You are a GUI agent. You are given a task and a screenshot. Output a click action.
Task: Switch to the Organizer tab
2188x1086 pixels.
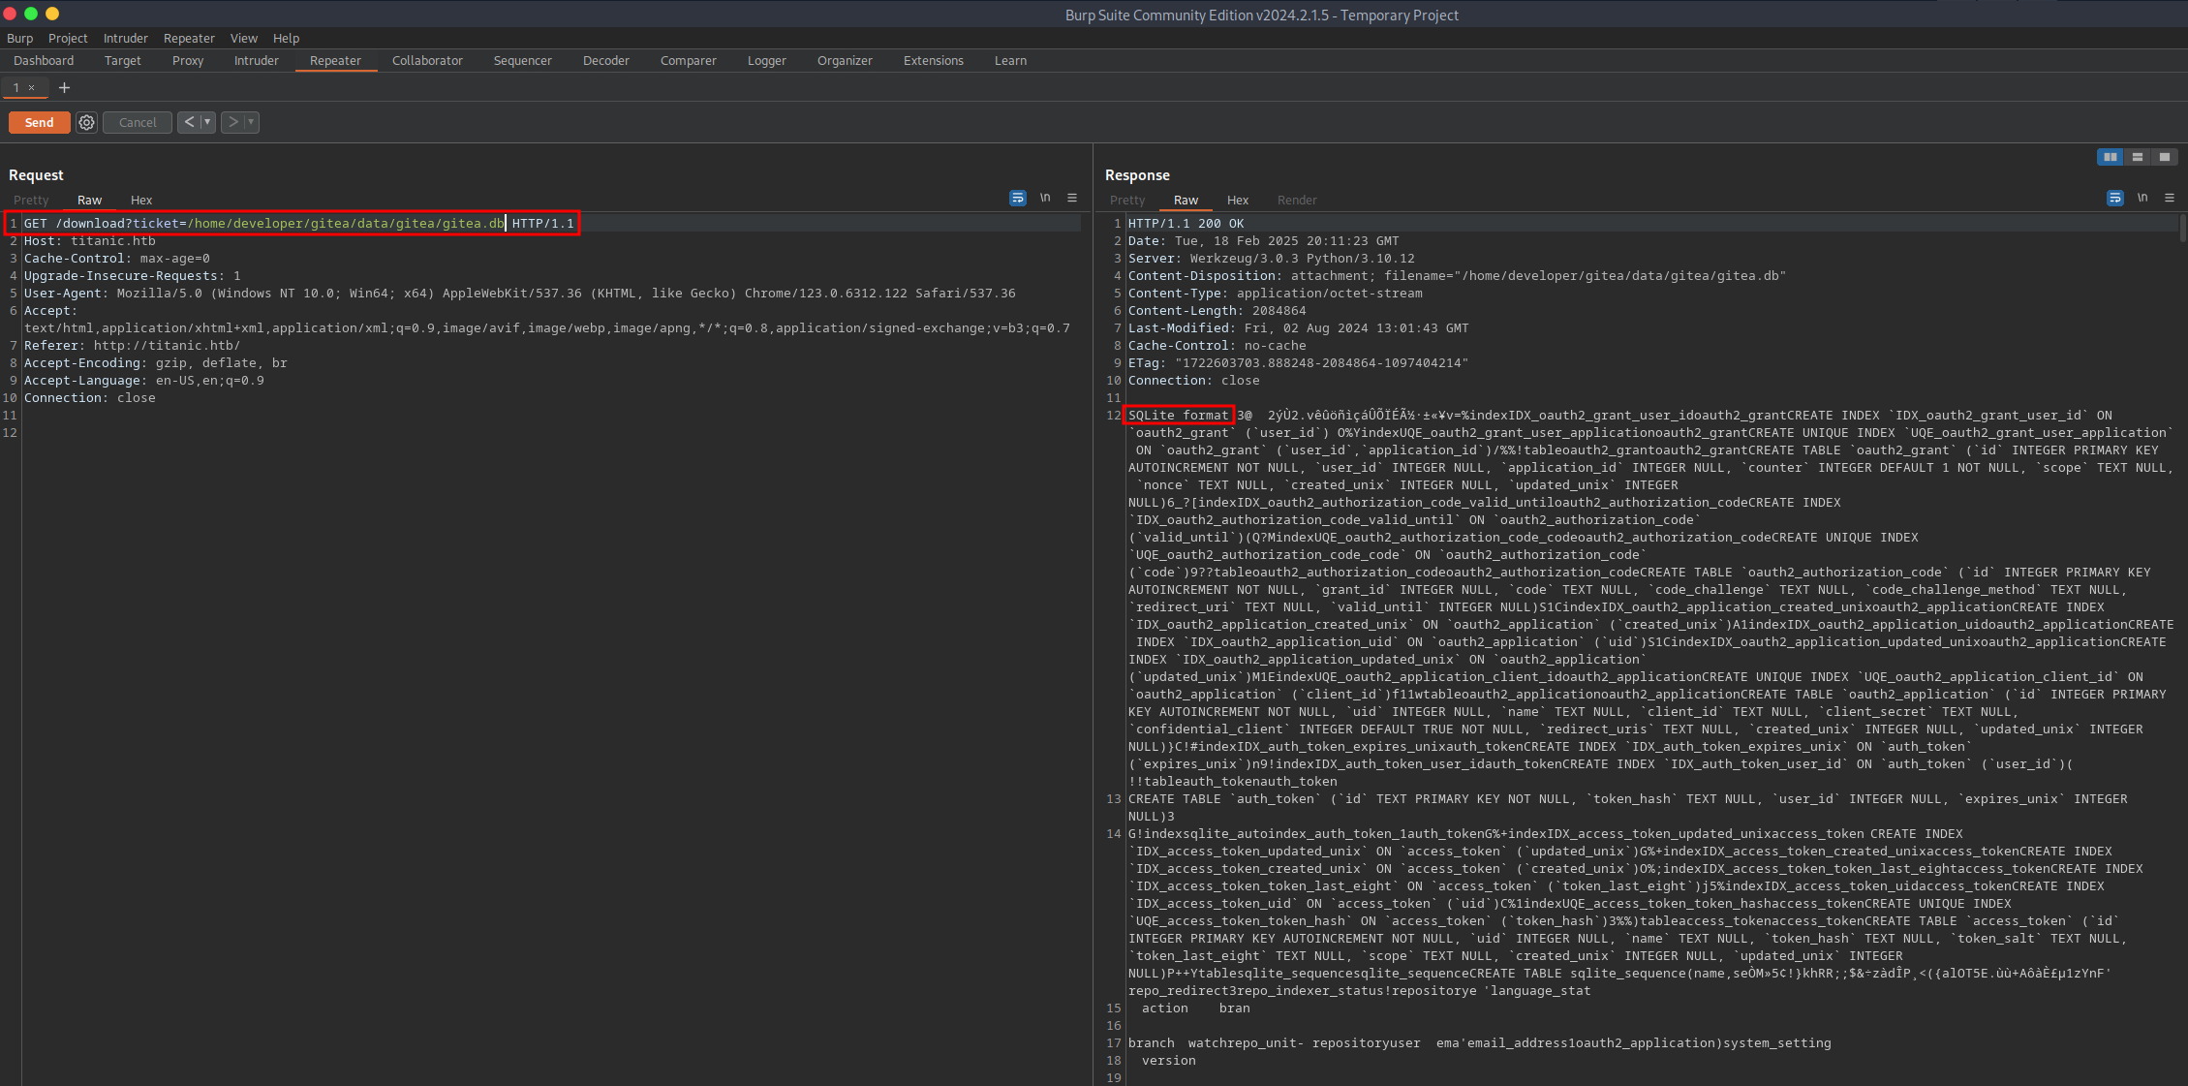pyautogui.click(x=845, y=60)
